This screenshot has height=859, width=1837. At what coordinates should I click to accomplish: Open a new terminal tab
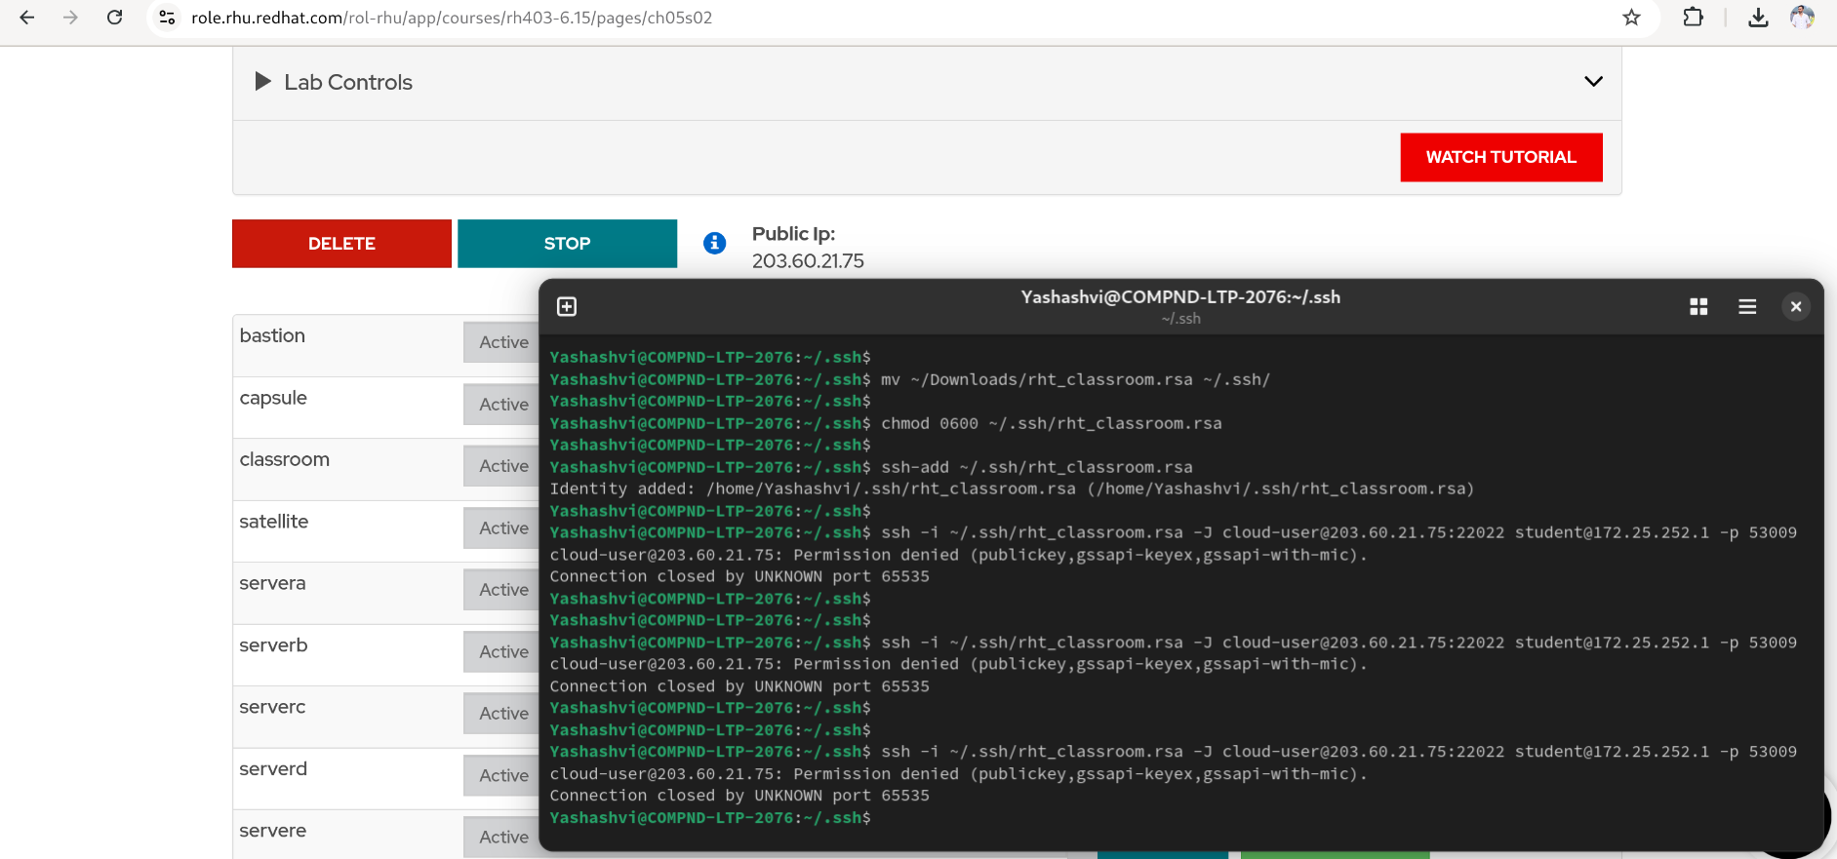[x=567, y=307]
